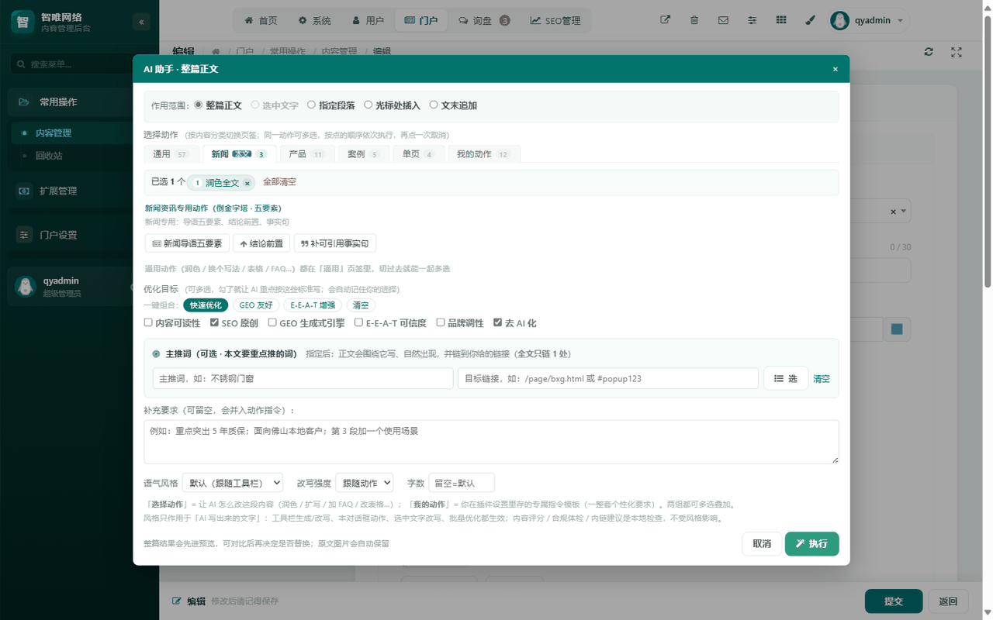Click 全部清空 link

point(279,182)
